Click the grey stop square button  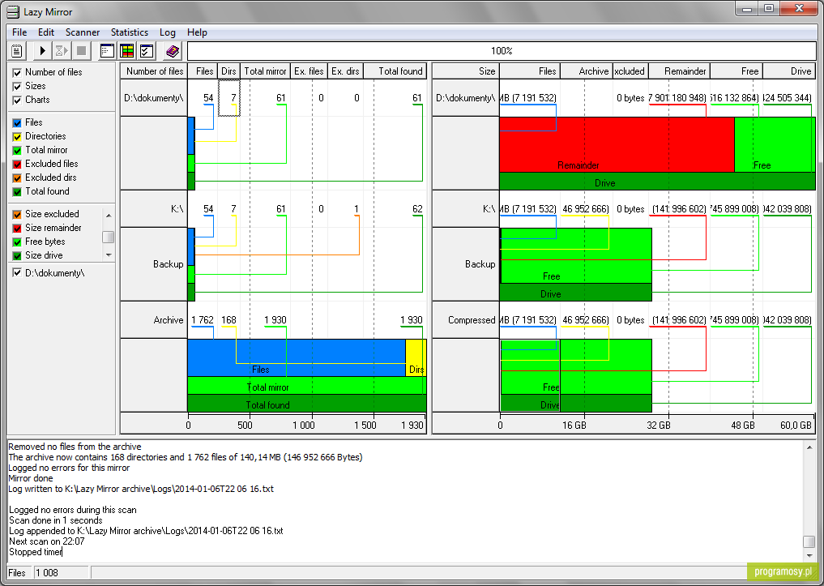(x=82, y=51)
